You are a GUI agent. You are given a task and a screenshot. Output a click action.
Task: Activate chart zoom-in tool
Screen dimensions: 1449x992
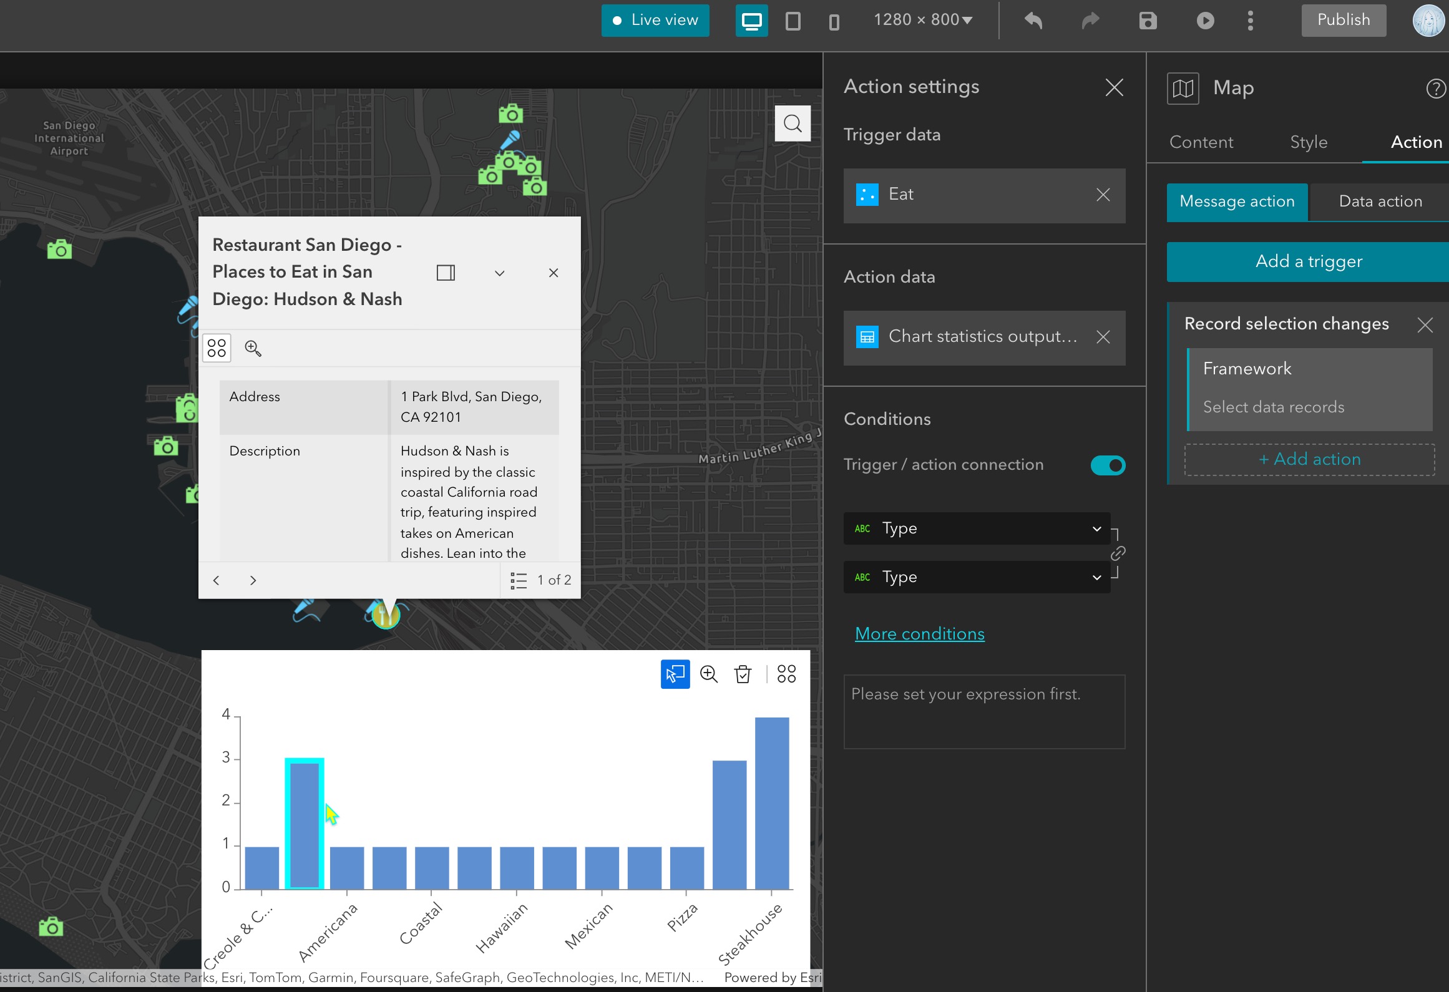point(709,674)
